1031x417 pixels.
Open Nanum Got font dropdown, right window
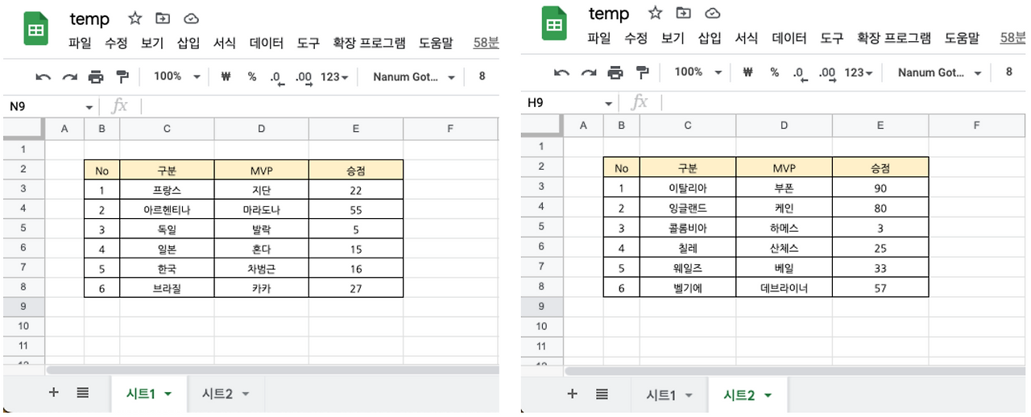pos(939,72)
